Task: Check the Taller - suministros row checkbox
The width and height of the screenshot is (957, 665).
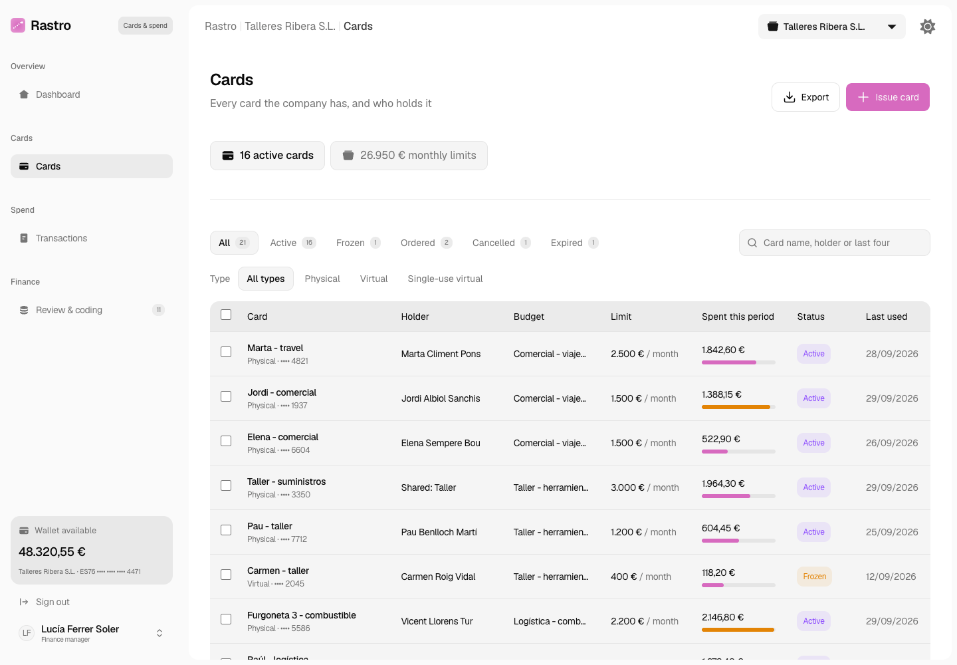Action: point(226,485)
